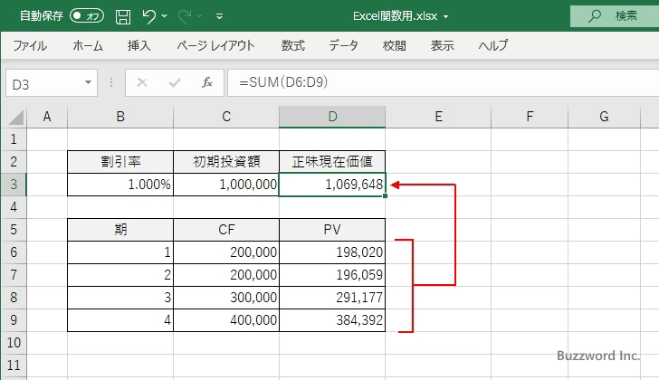Click cell with value 384,392
This screenshot has width=659, height=380.
pyautogui.click(x=332, y=320)
